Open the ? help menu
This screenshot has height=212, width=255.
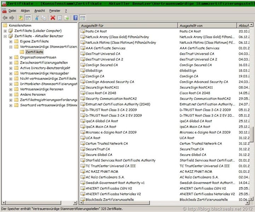66,11
